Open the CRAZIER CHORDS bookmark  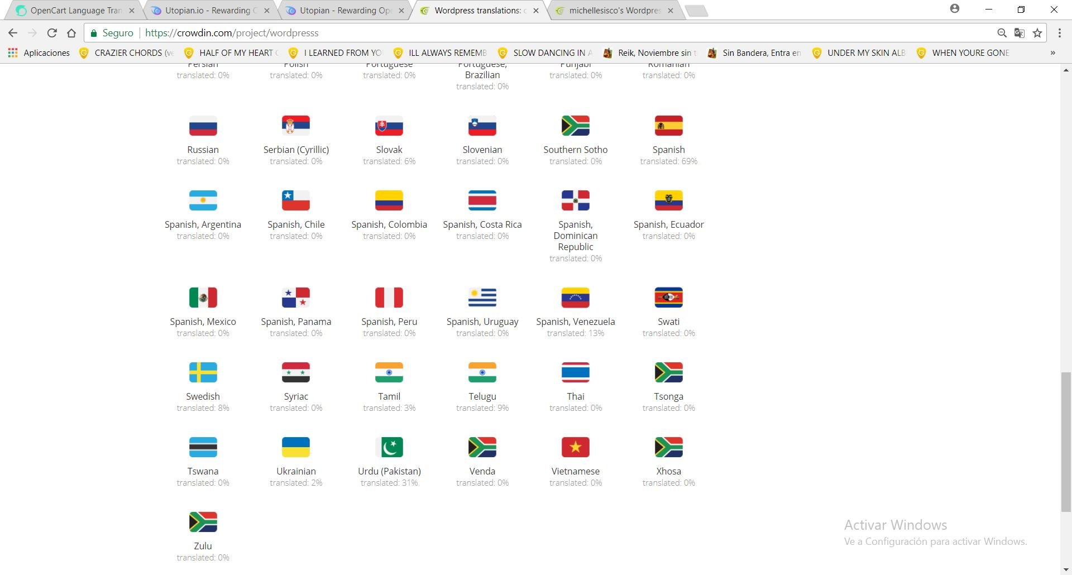pyautogui.click(x=127, y=53)
